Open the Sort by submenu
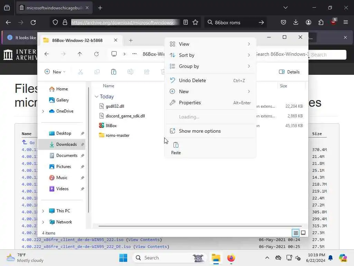The height and width of the screenshot is (266, 354). click(210, 55)
